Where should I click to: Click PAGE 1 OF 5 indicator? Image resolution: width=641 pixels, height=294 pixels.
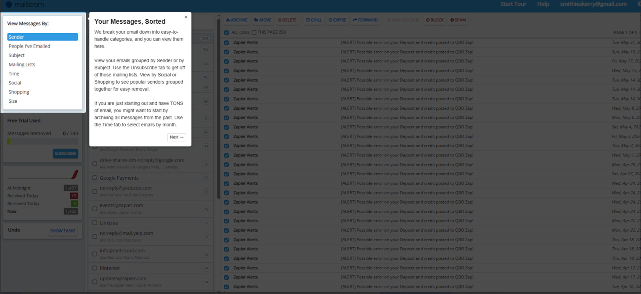(x=625, y=32)
